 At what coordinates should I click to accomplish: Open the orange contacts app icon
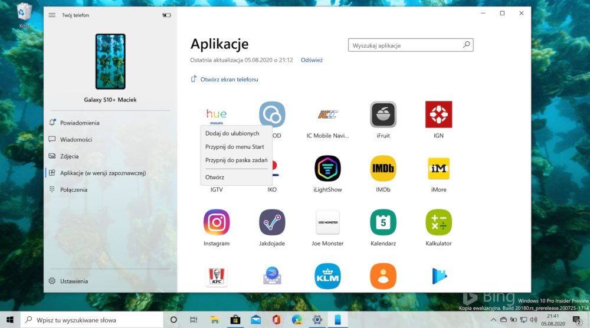(x=383, y=277)
